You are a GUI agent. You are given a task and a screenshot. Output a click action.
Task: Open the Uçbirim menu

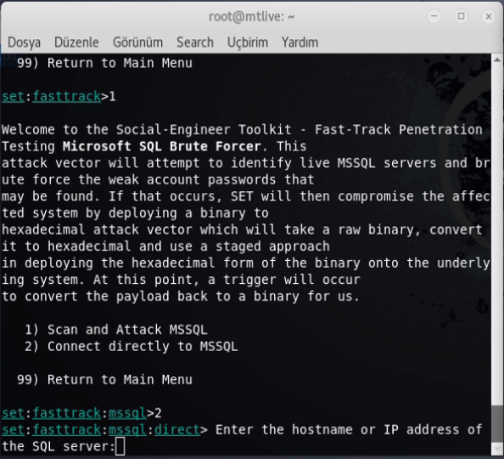coord(248,42)
